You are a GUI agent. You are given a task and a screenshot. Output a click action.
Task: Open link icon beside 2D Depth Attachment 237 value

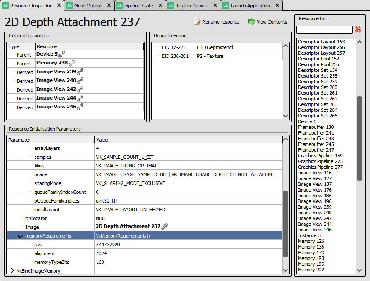[x=164, y=226]
